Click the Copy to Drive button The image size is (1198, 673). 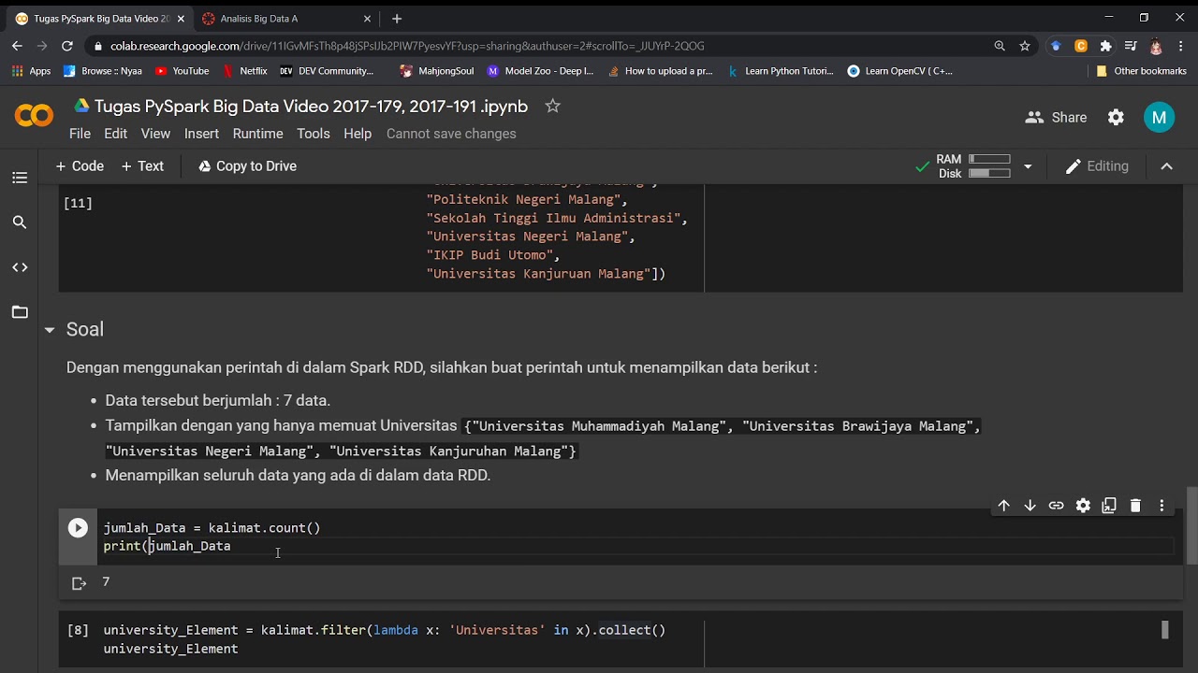247,166
